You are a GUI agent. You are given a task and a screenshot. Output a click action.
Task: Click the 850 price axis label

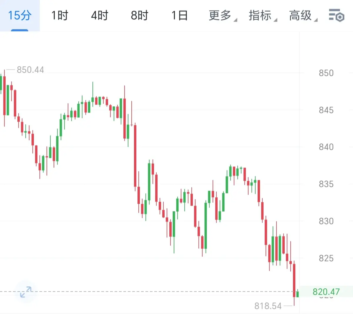[326, 73]
